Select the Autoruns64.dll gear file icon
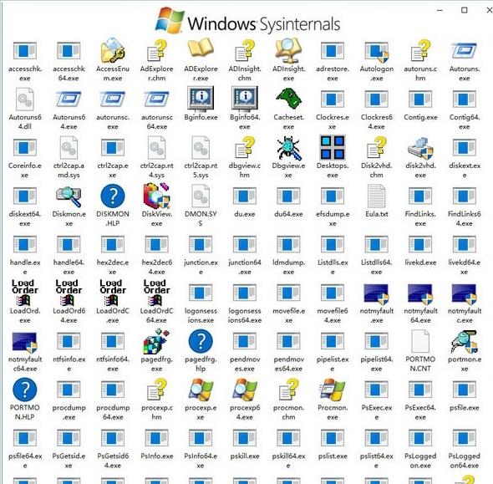 25,99
